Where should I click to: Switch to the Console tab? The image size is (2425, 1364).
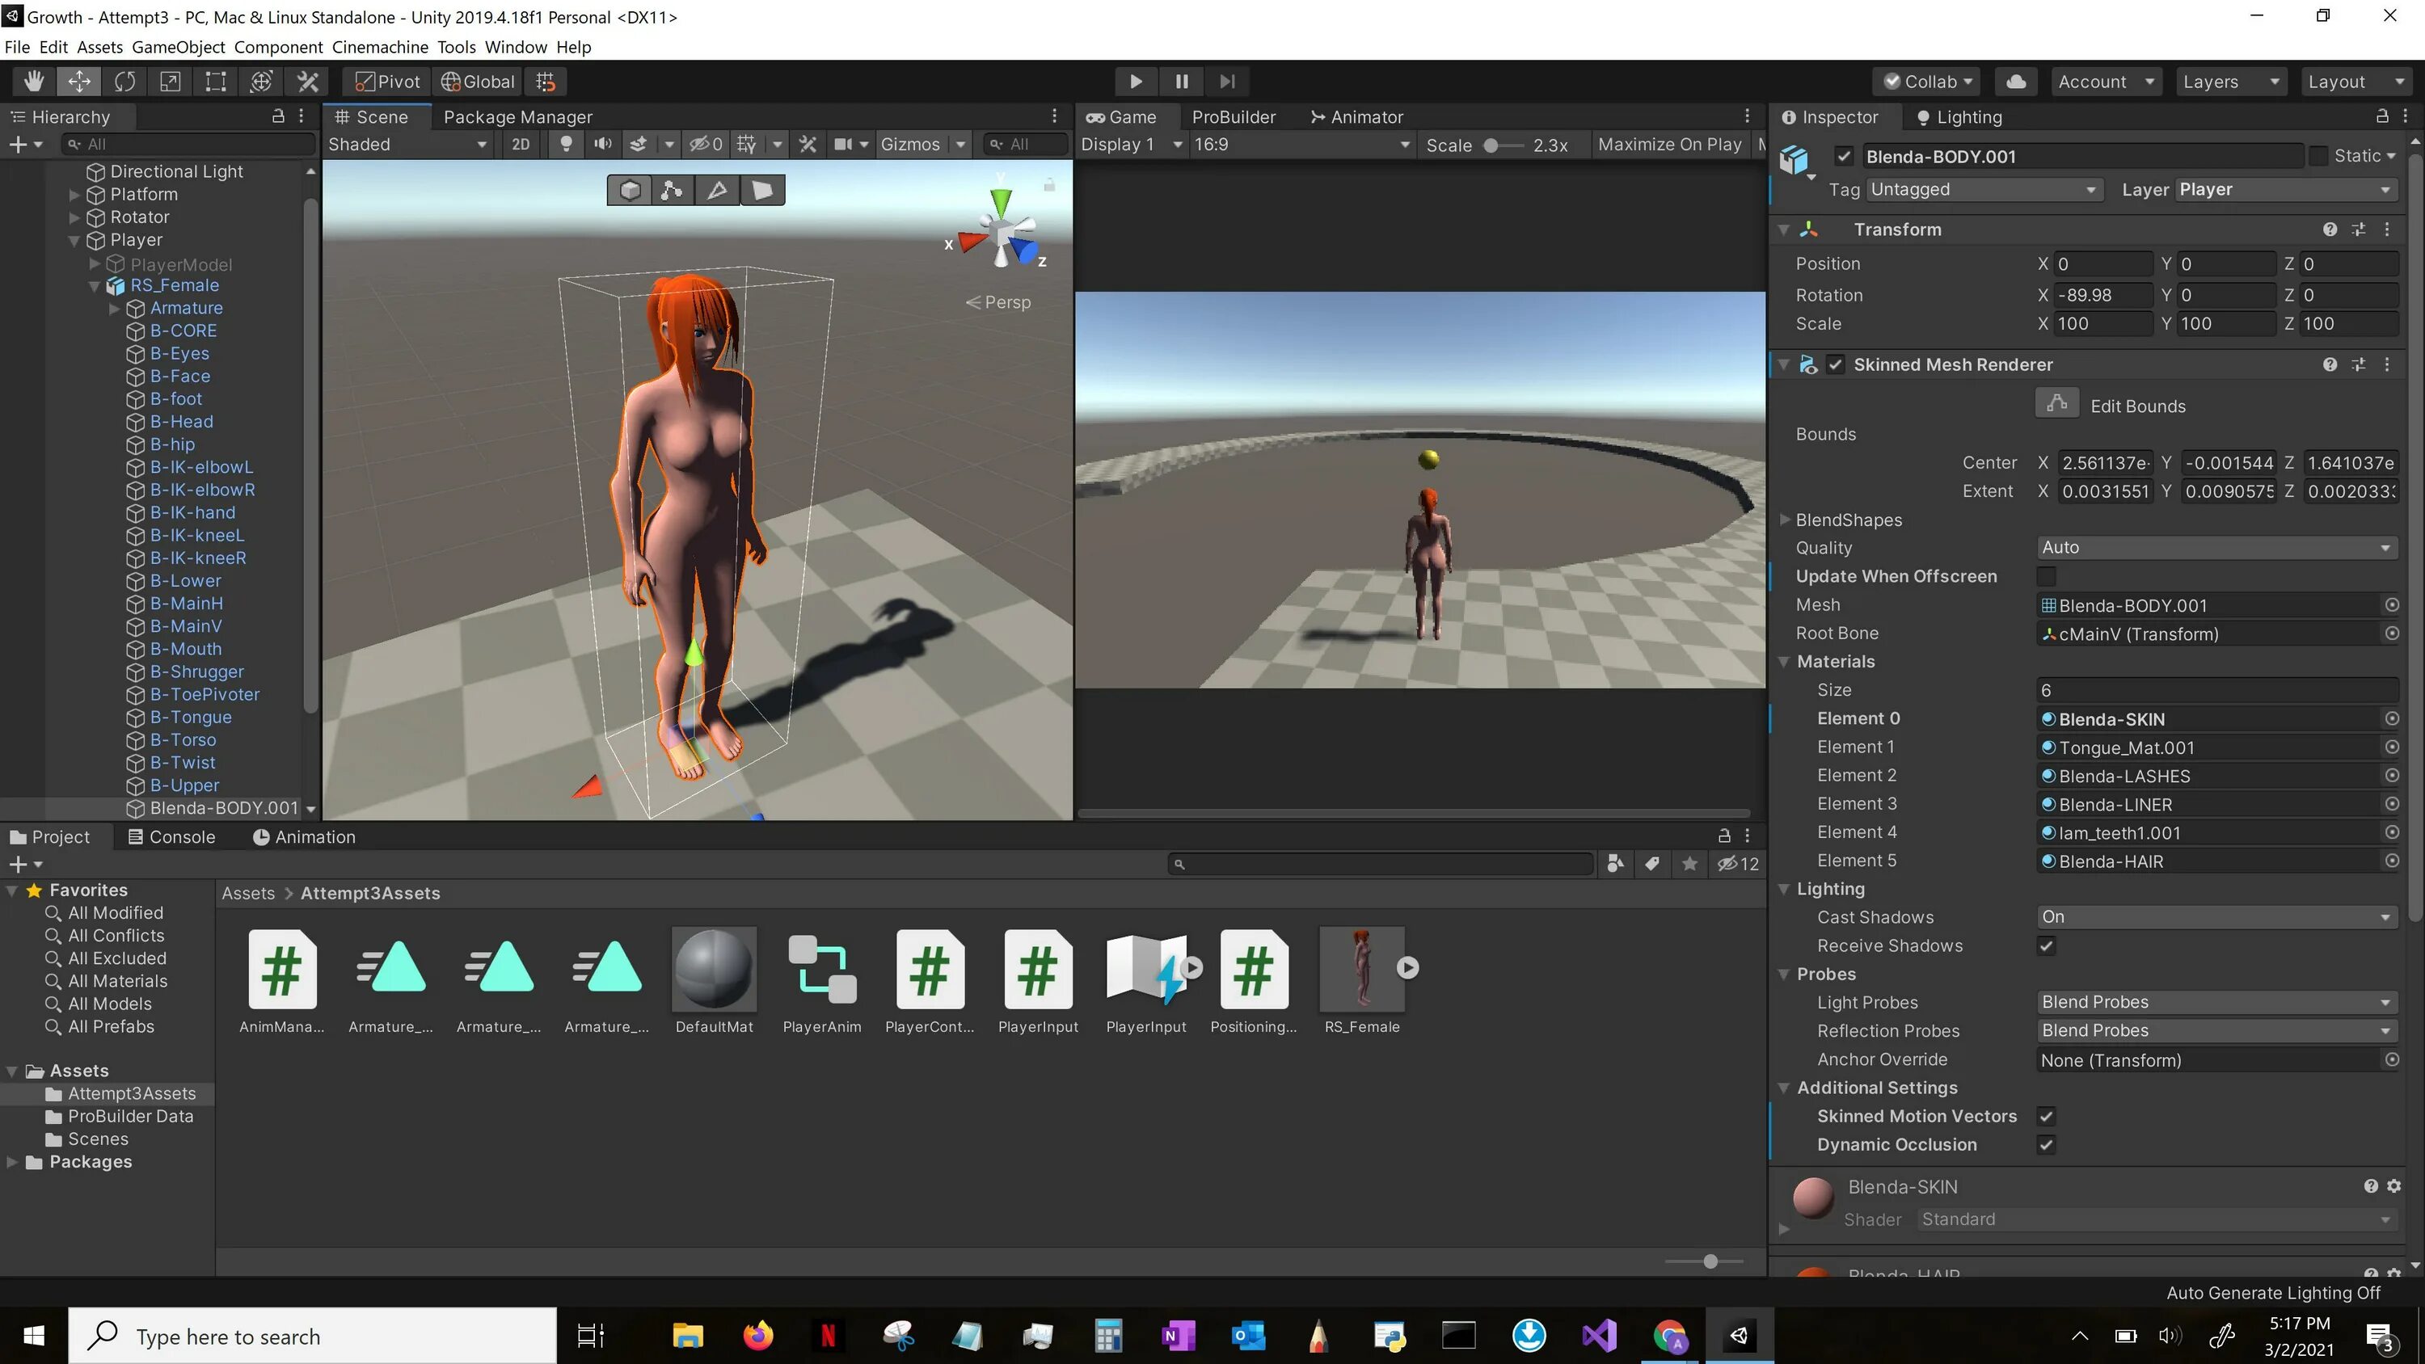tap(172, 837)
